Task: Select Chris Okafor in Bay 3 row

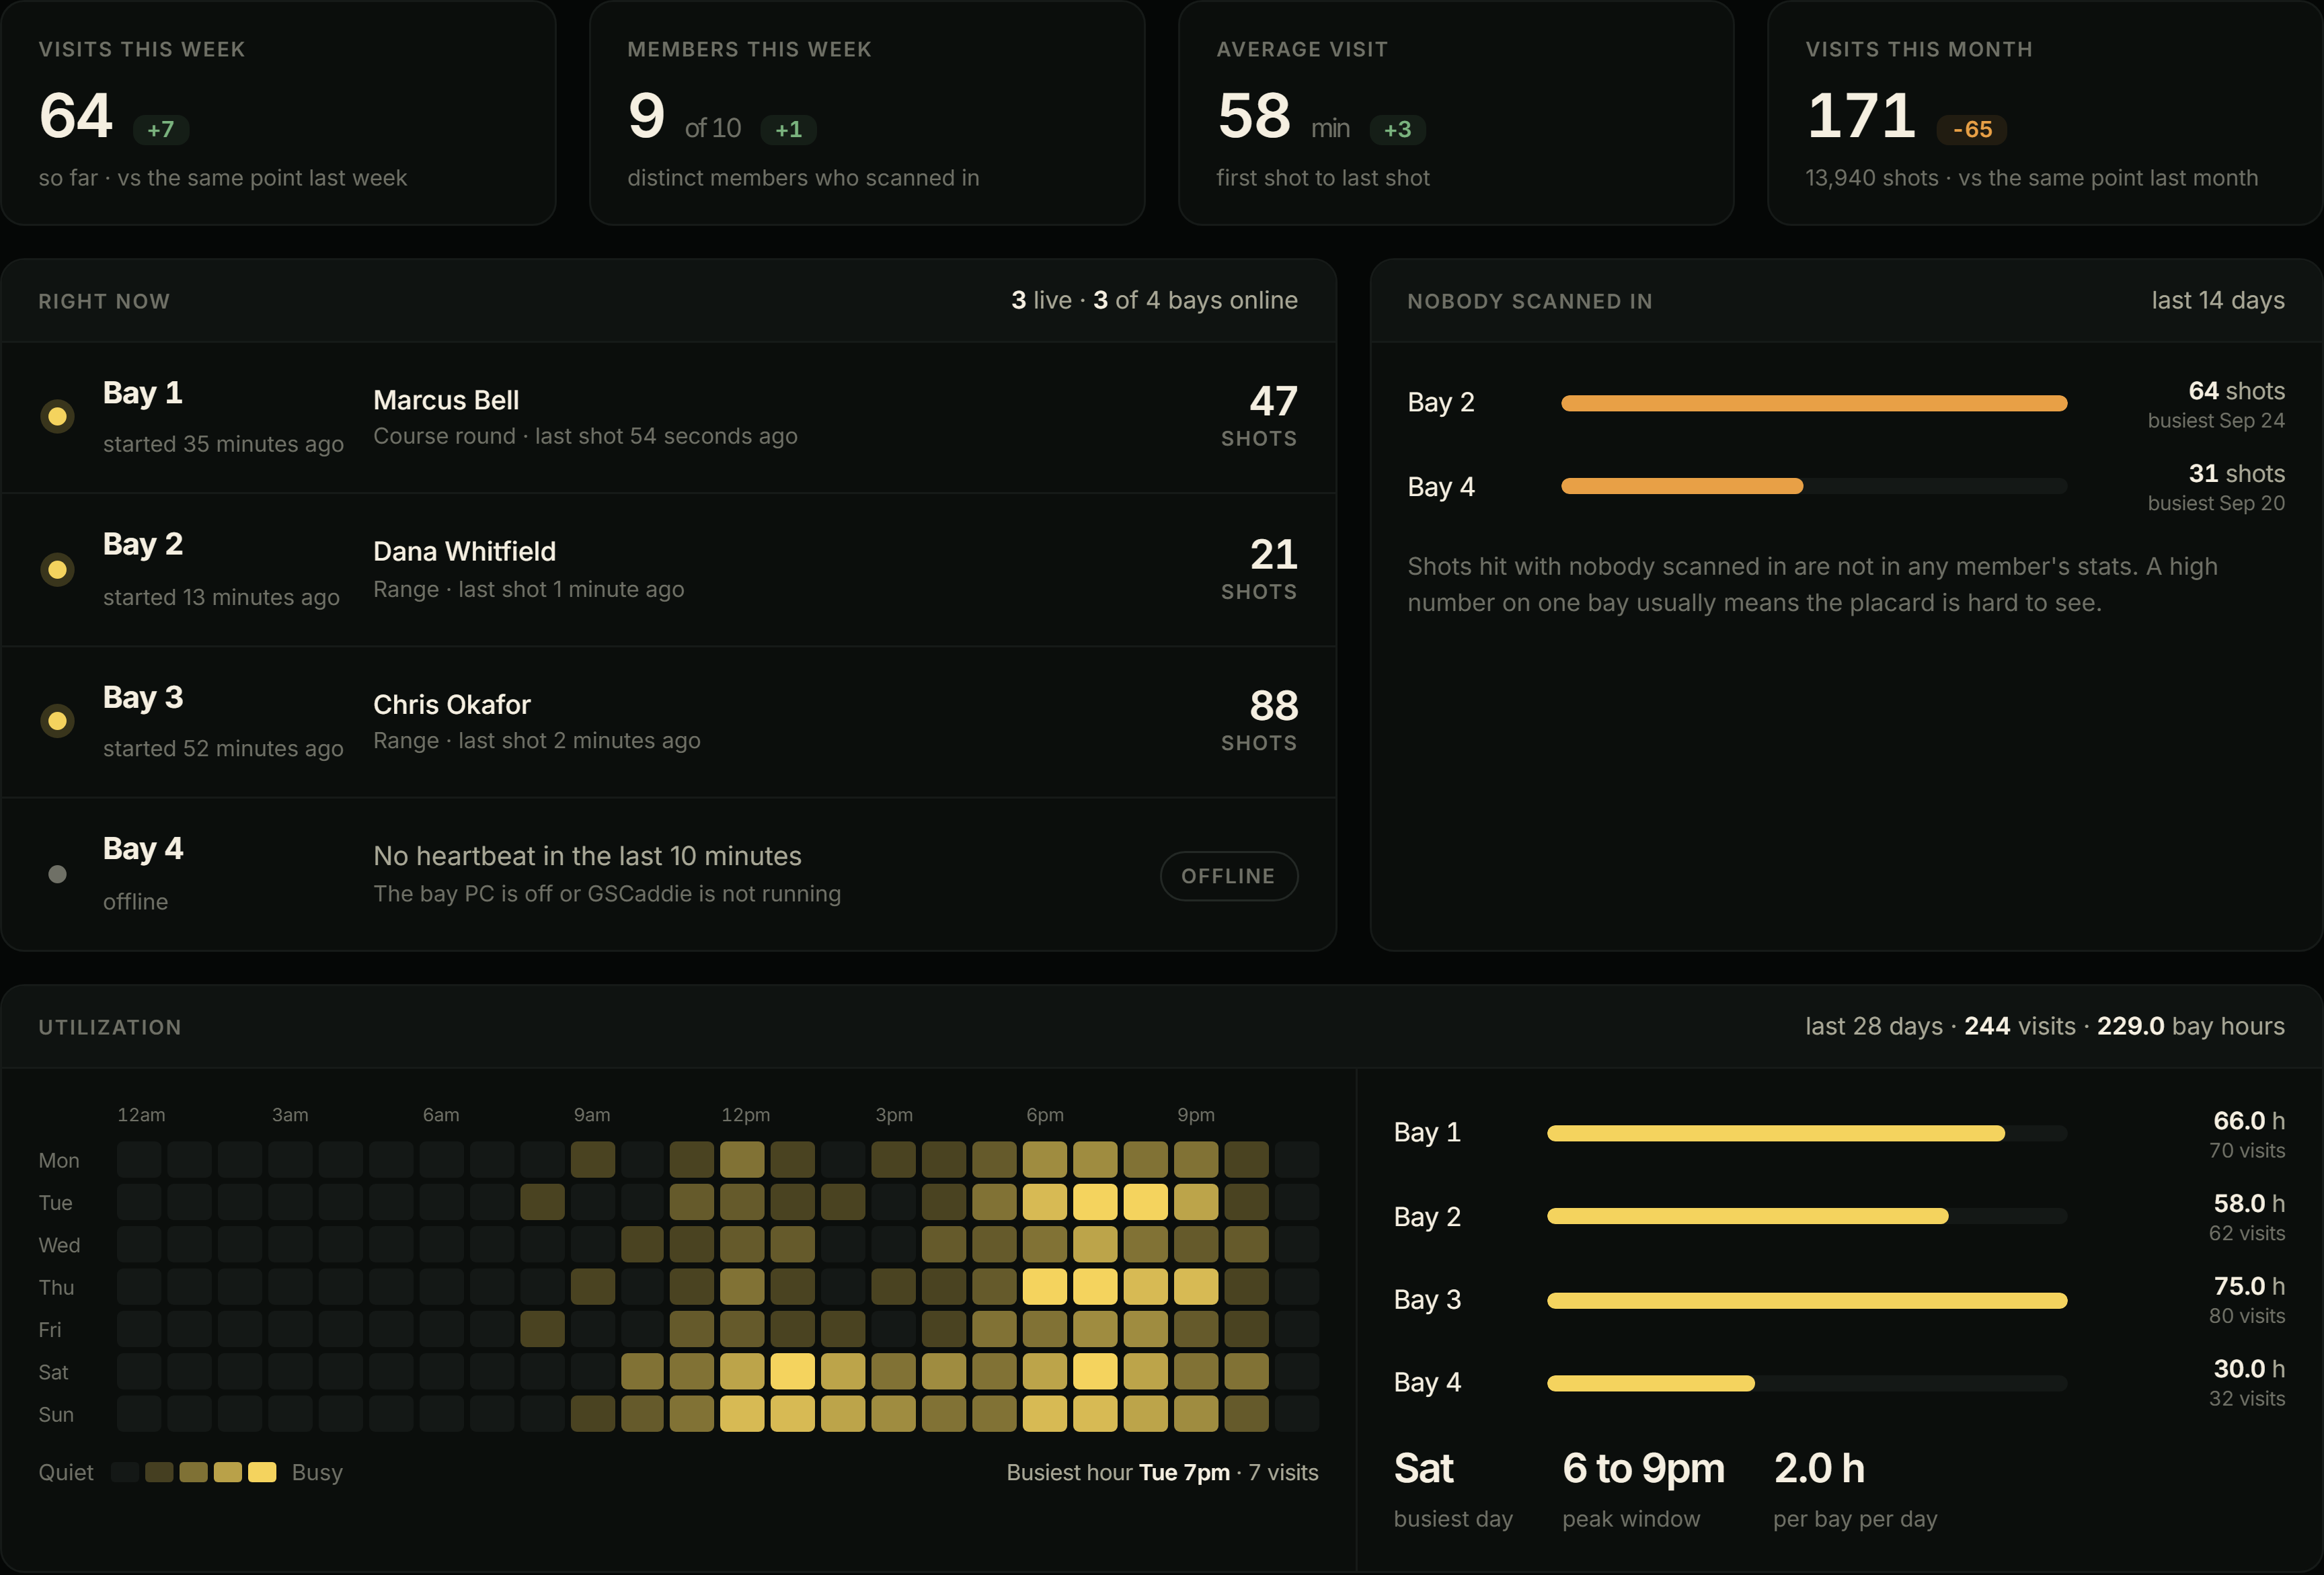Action: coord(452,704)
